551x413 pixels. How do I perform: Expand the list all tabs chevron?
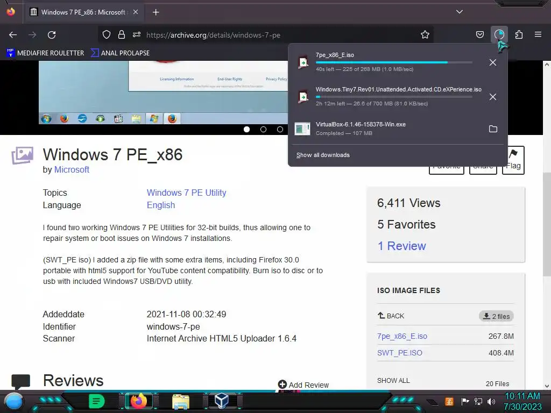pos(460,12)
